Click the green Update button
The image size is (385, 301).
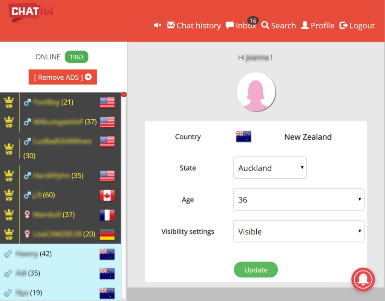(256, 270)
